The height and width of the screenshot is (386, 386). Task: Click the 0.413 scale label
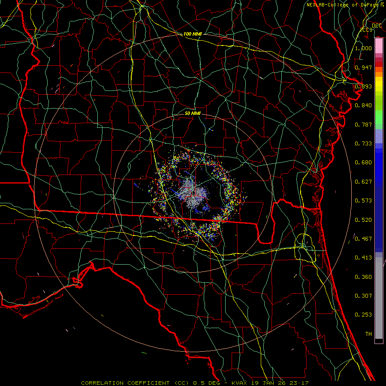coord(363,258)
